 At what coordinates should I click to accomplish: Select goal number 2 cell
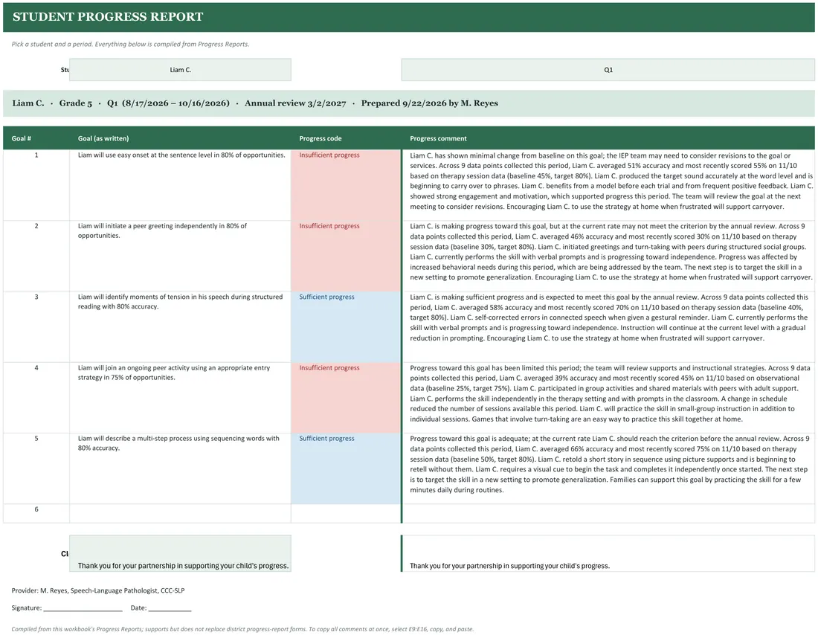pyautogui.click(x=36, y=256)
